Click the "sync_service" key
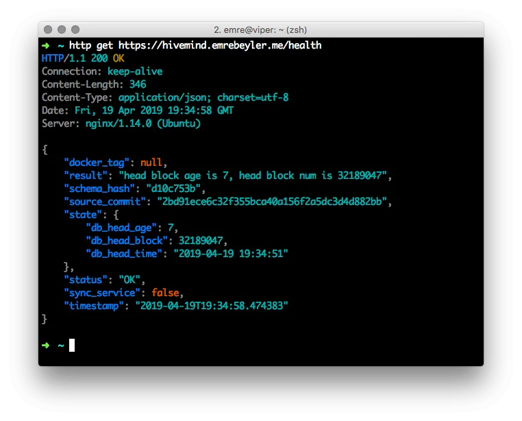Viewport: 522px width, 421px height. tap(102, 293)
